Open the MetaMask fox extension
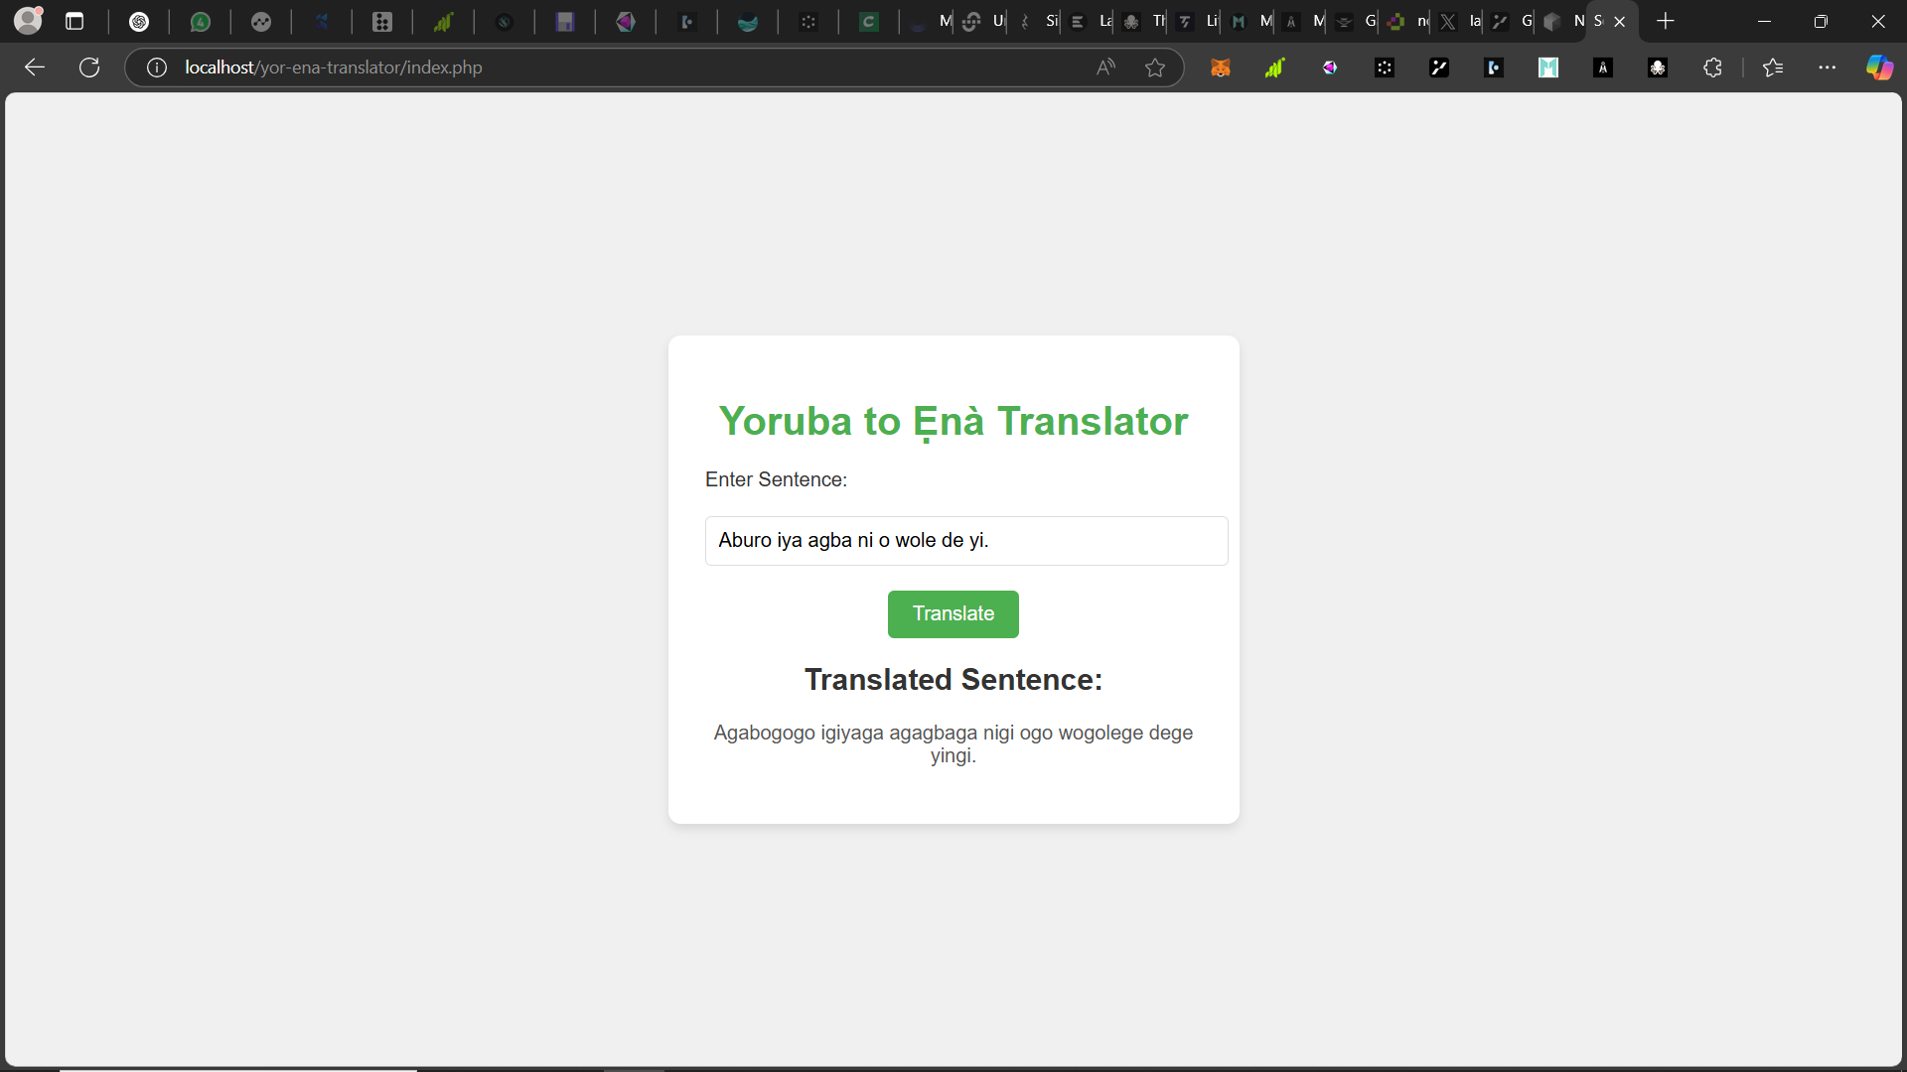Screen dimensions: 1907x1072 coord(1221,67)
